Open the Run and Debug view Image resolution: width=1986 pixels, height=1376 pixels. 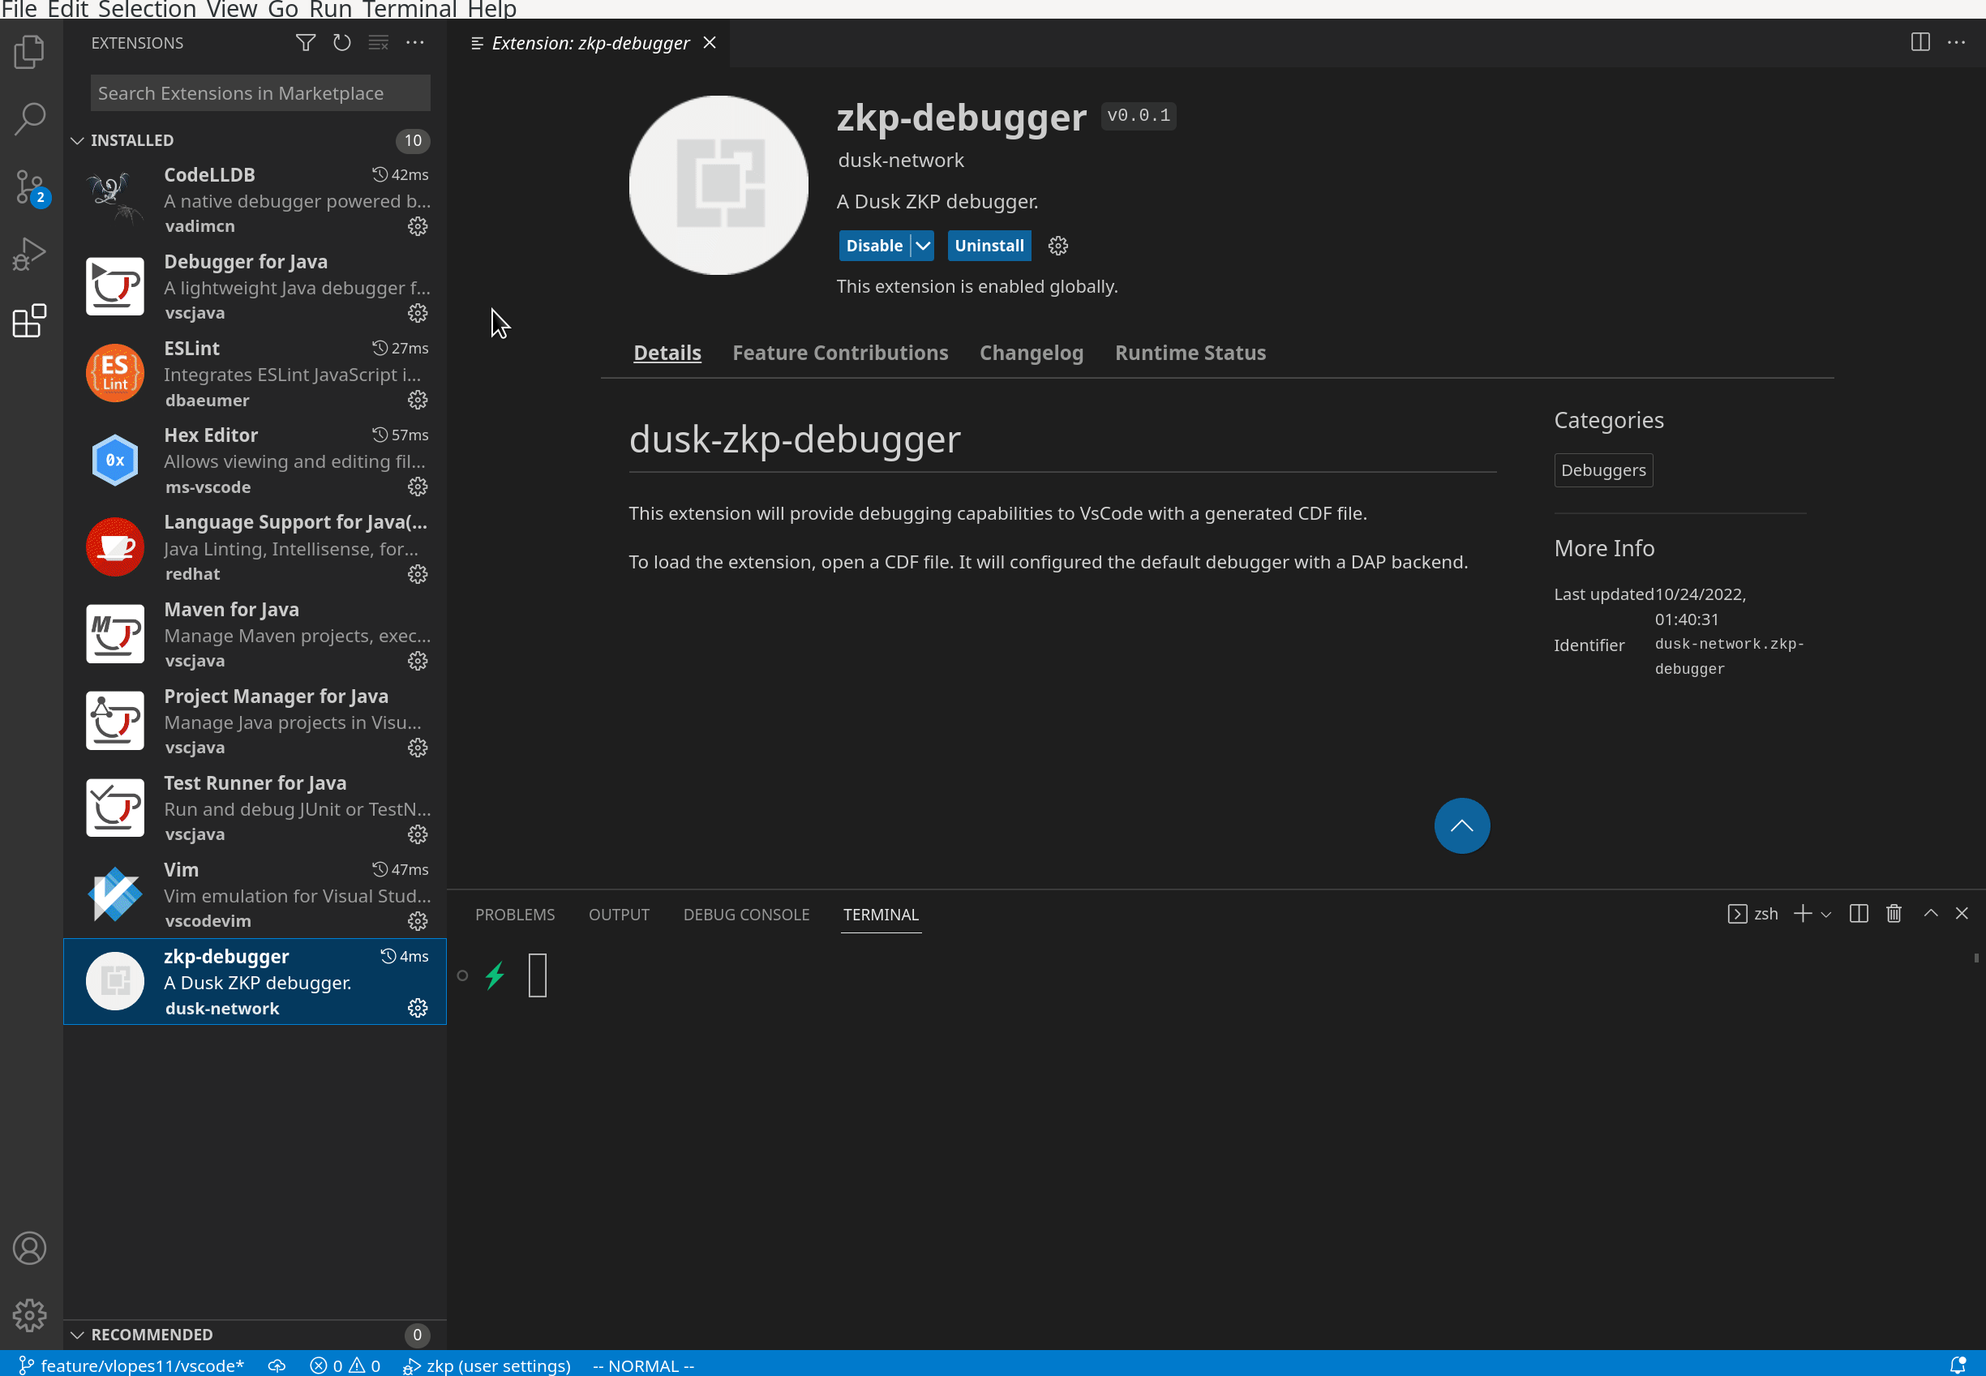click(x=29, y=254)
